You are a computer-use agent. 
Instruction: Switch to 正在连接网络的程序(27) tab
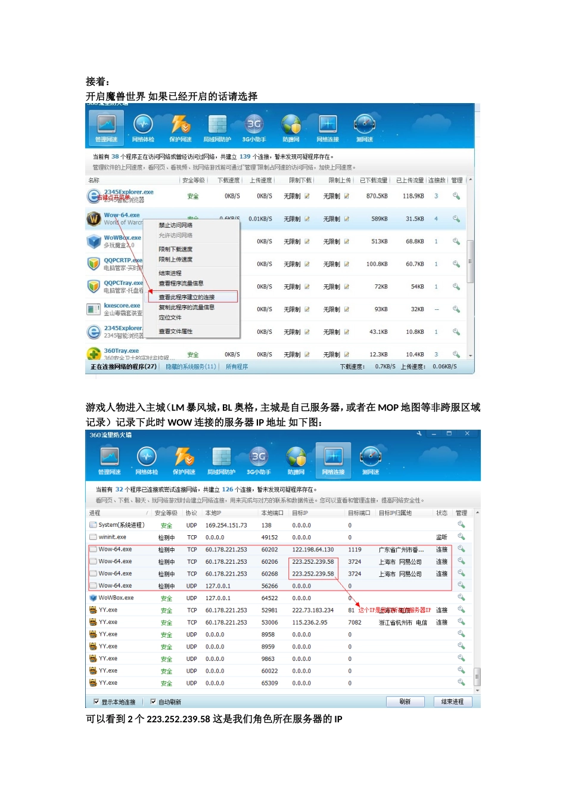(x=123, y=367)
